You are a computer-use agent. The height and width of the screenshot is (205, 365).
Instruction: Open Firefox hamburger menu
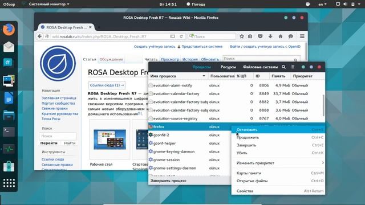(302, 36)
